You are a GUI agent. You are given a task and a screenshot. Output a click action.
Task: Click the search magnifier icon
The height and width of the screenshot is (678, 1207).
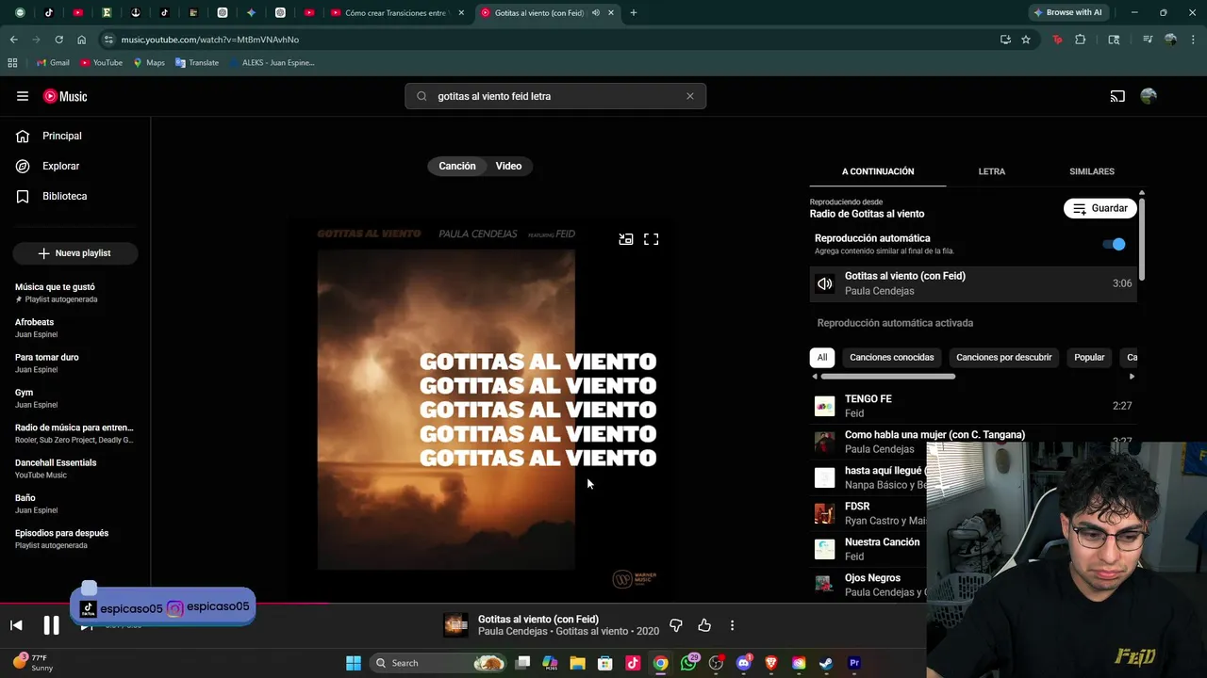point(422,96)
